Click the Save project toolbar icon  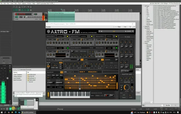(19, 7)
